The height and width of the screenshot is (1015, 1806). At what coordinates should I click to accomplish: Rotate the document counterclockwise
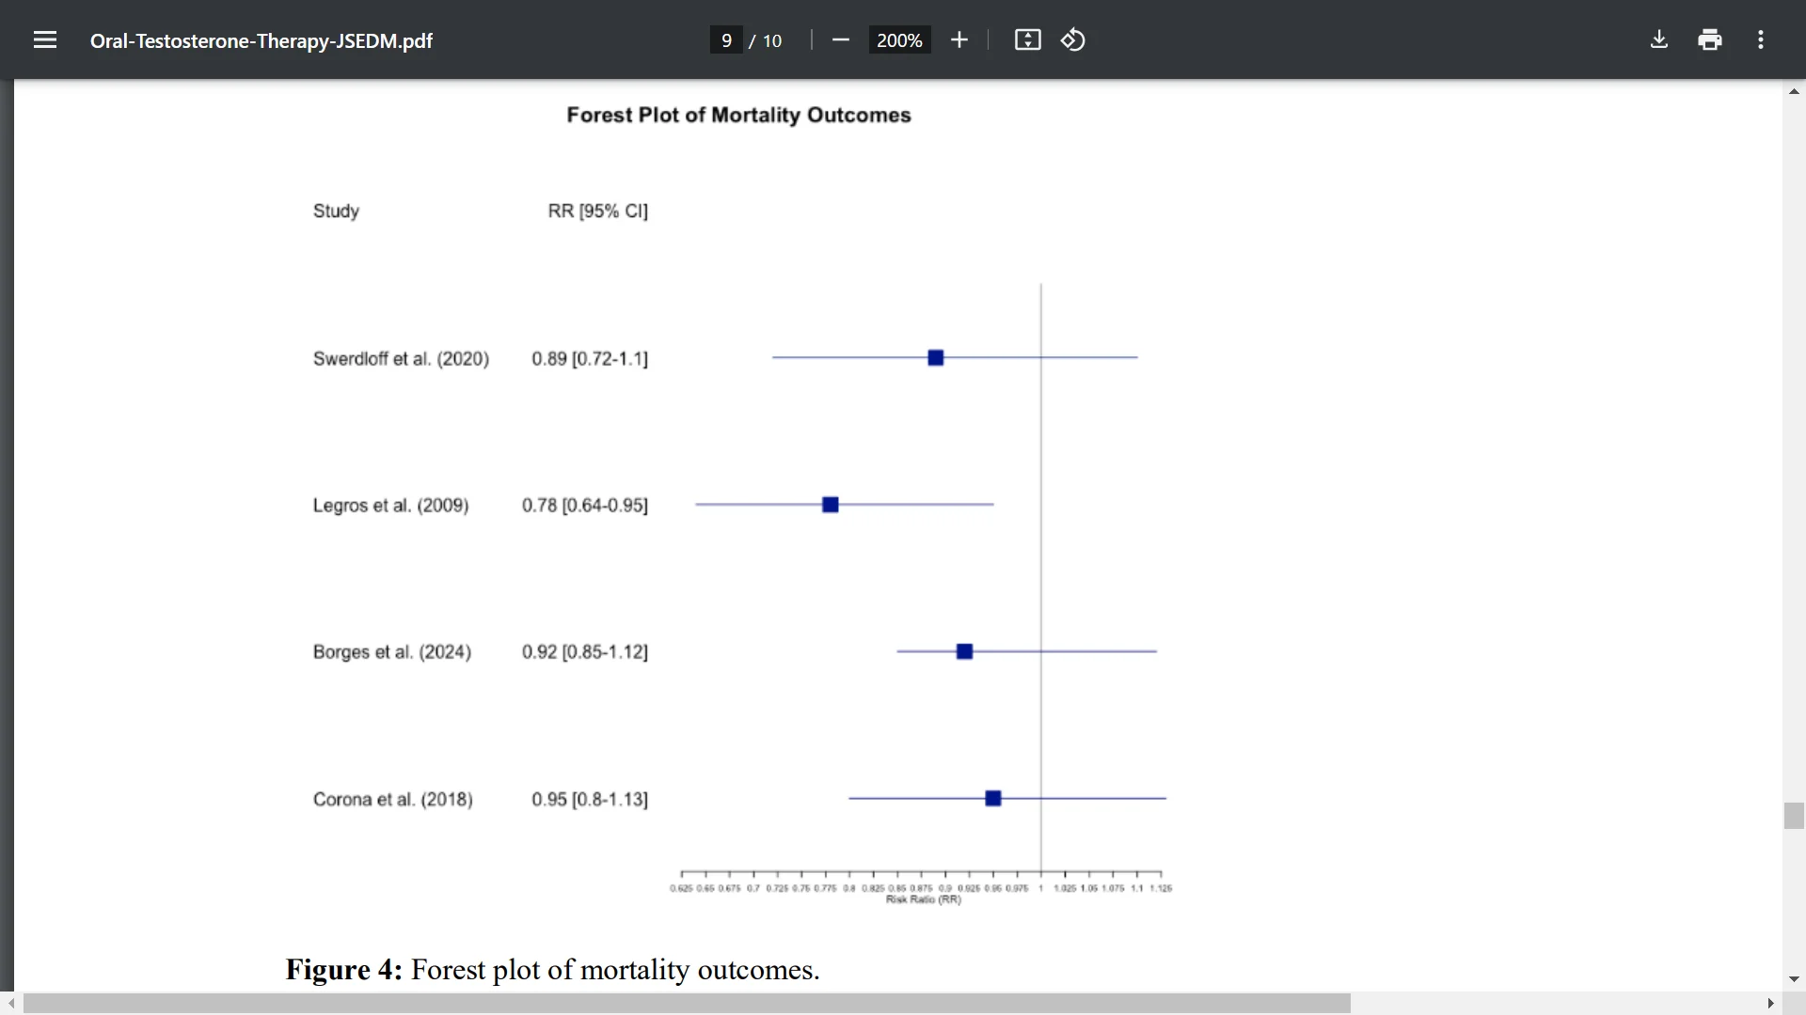[x=1073, y=39]
